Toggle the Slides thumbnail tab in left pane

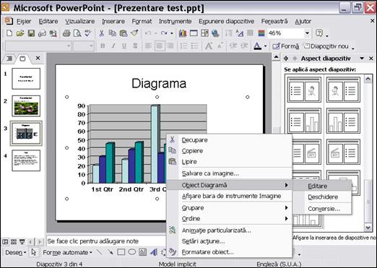[x=22, y=59]
